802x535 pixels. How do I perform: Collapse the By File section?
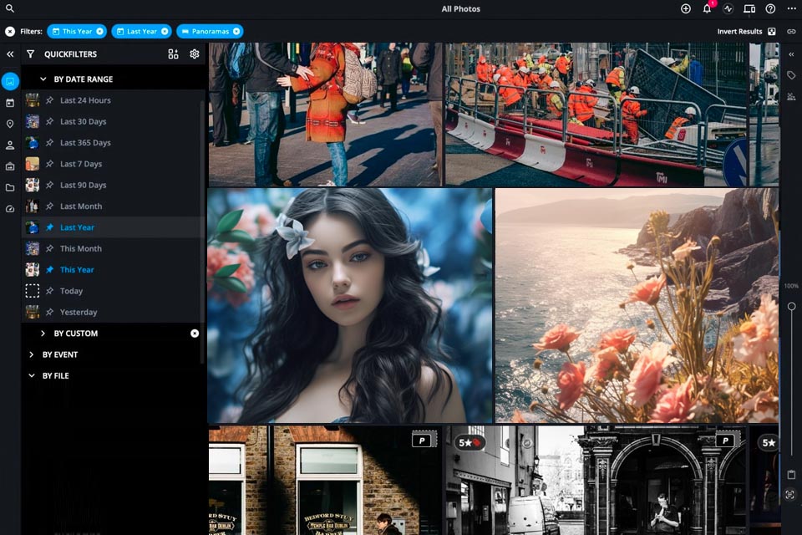click(x=32, y=376)
